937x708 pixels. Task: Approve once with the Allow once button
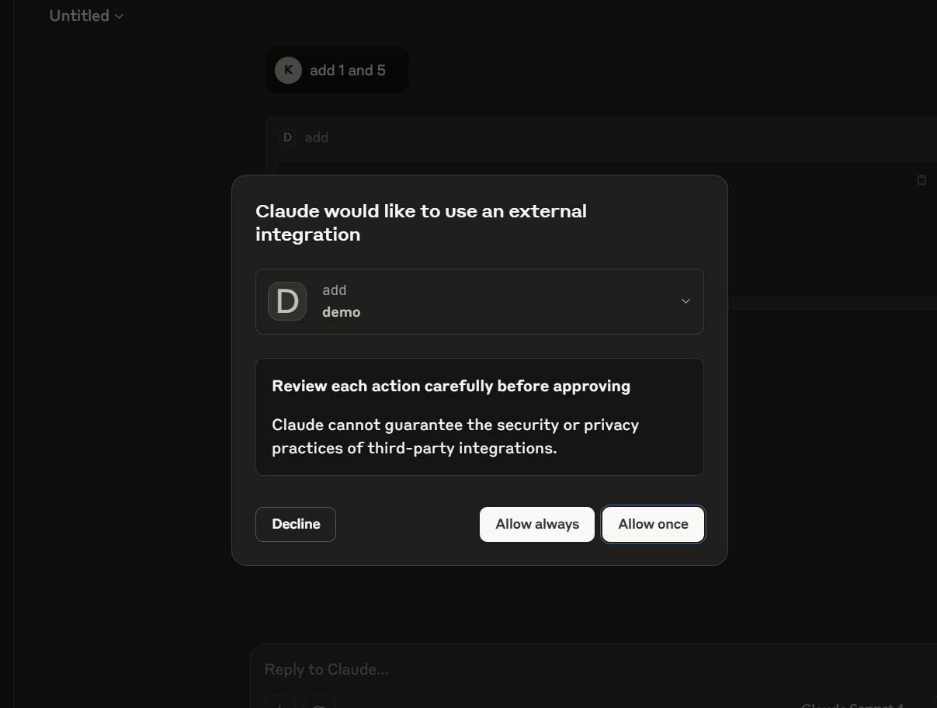pos(653,524)
